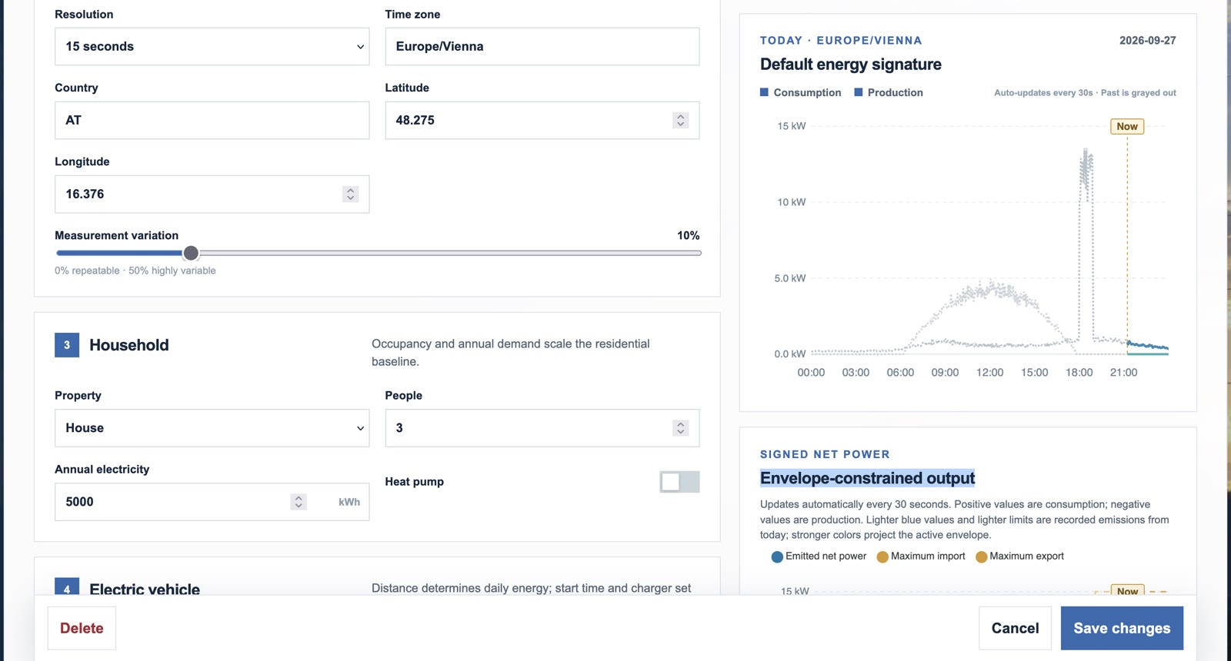The image size is (1231, 661).
Task: Click the Household section number 3 badge
Action: (x=67, y=345)
